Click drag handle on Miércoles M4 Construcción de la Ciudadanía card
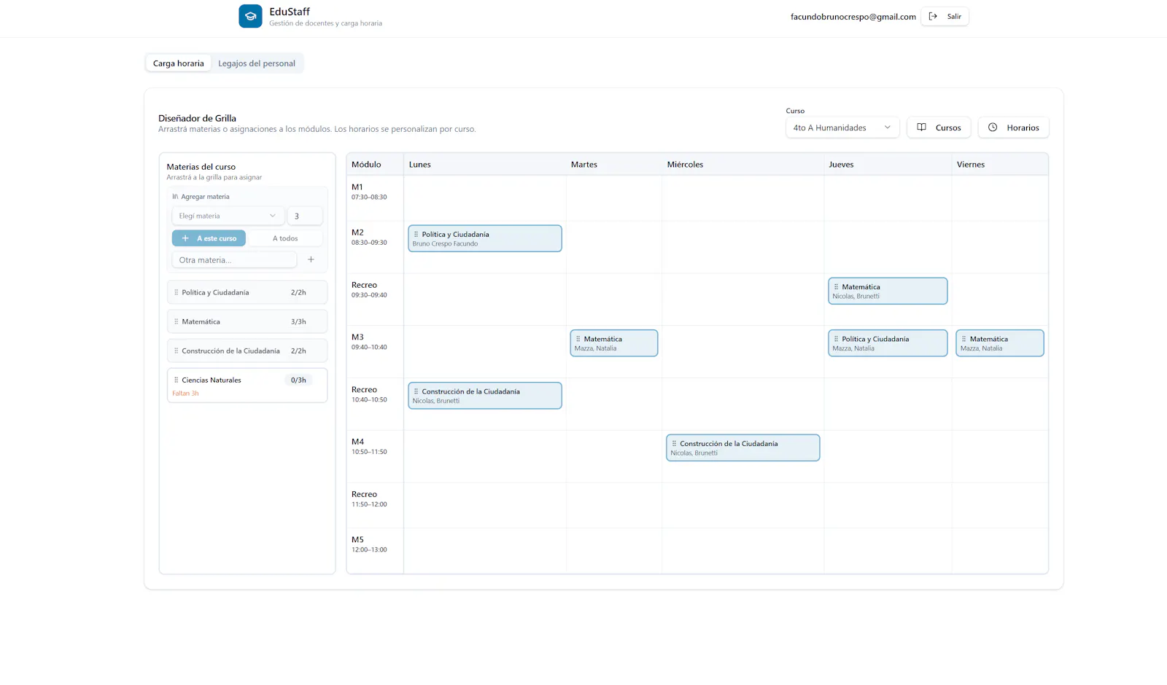1167x685 pixels. pyautogui.click(x=674, y=444)
